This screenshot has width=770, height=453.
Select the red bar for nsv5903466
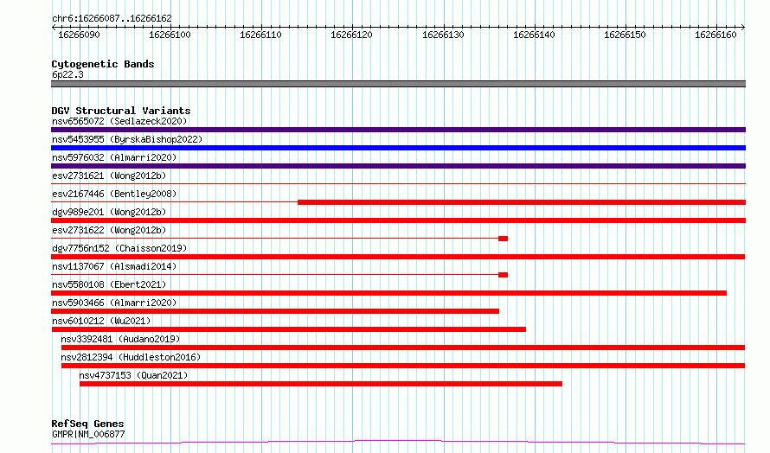point(275,311)
